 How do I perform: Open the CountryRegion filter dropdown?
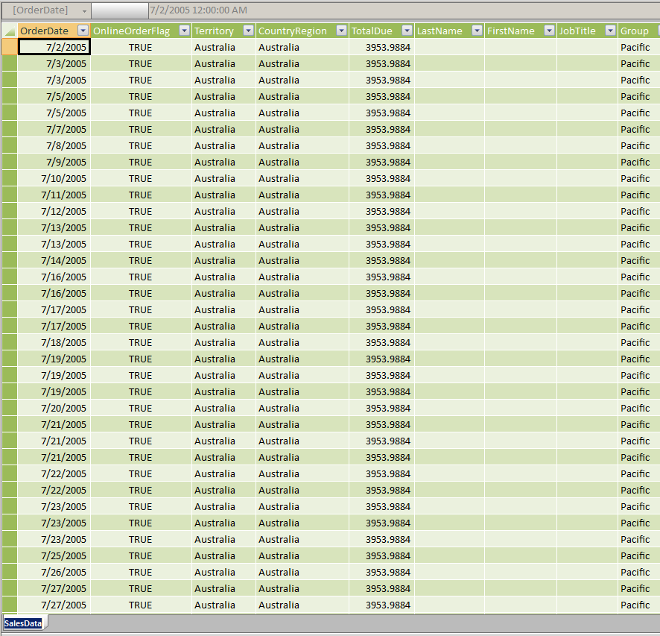tap(341, 31)
